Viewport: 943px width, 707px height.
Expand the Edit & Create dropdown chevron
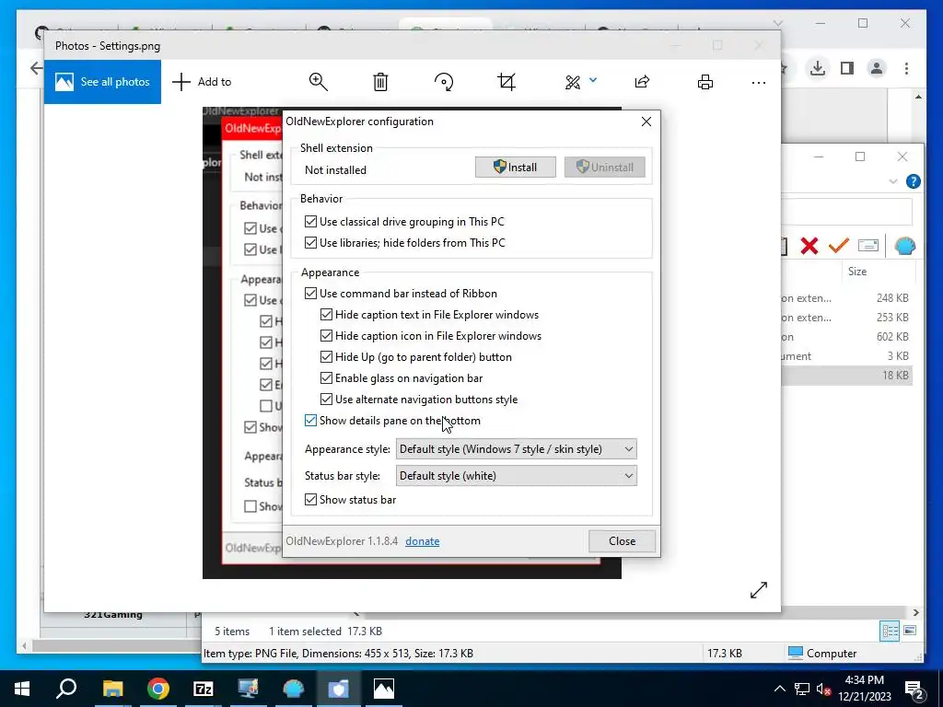[x=593, y=79]
